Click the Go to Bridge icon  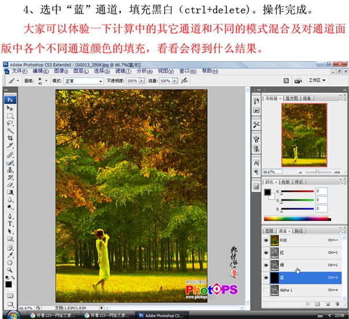298,80
